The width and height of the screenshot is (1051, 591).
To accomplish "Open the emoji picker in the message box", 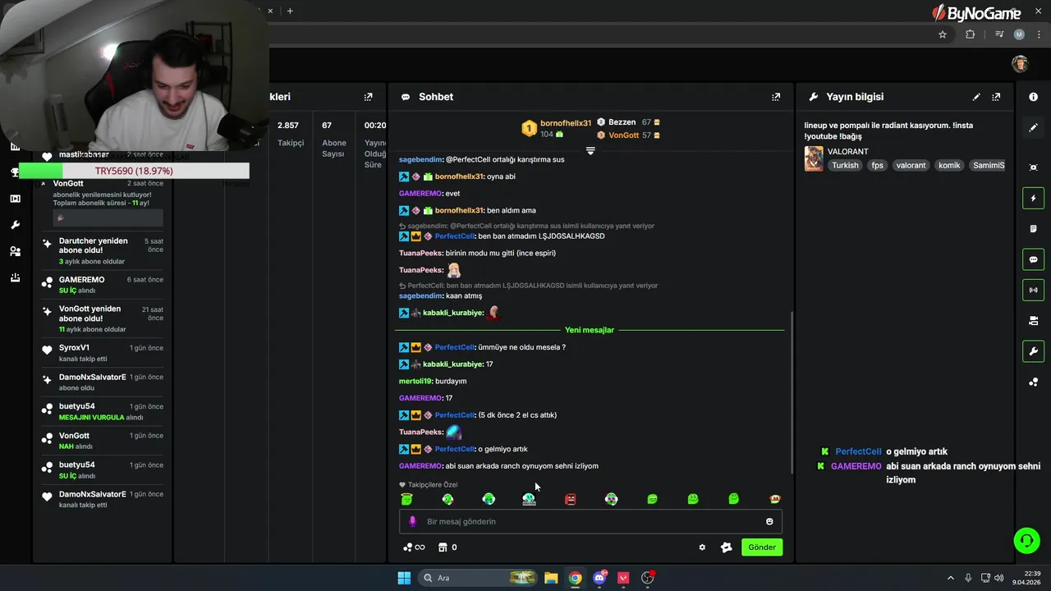I will [x=769, y=521].
